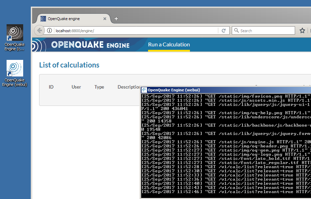Open the top OpenQuake Engine desktop shortcut

click(15, 33)
